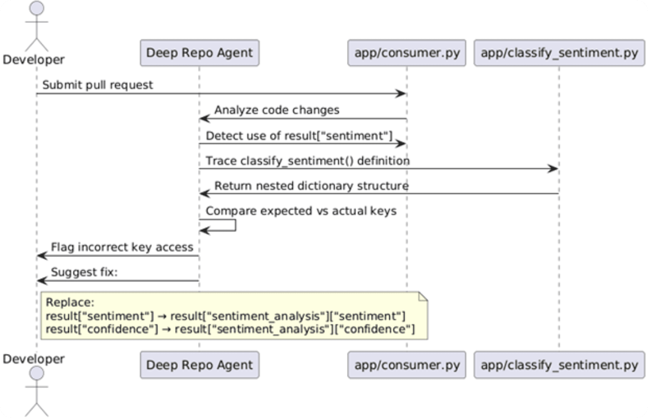Click the bottom Deep Repo Agent box
The image size is (648, 418).
199,365
